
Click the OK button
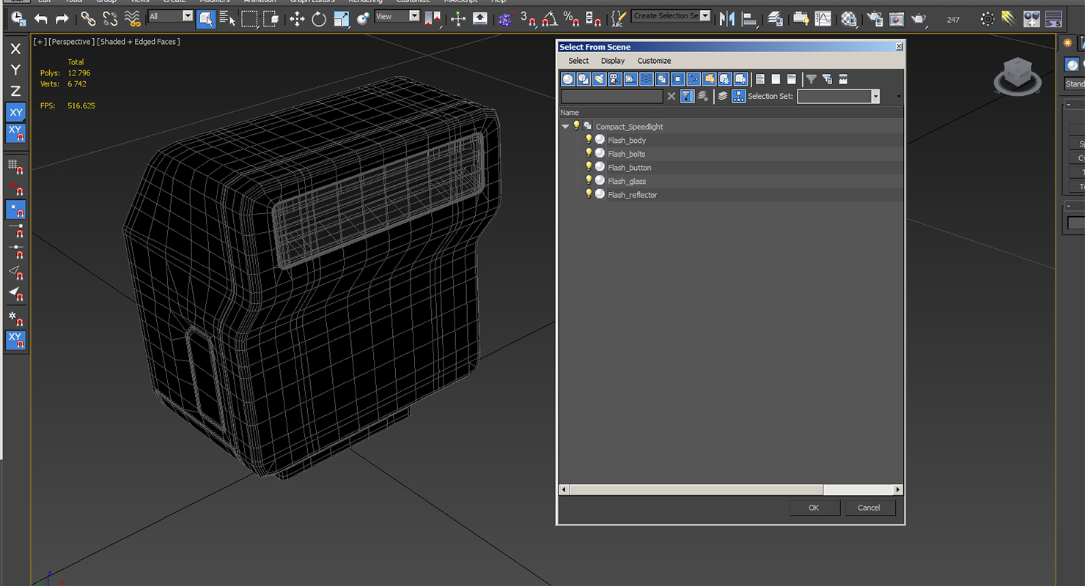[x=814, y=508]
